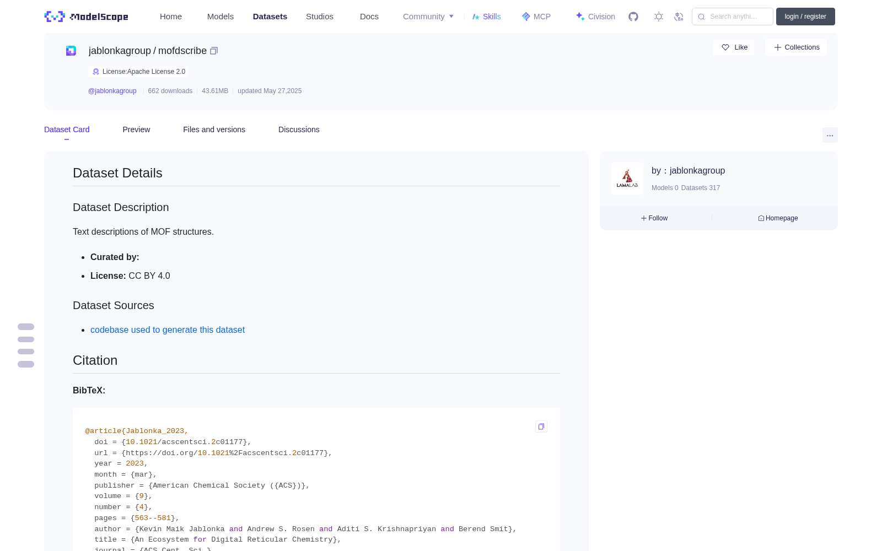Click the 'mofdscribe' dataset name
Screen dimensions: 882x551
[182, 51]
